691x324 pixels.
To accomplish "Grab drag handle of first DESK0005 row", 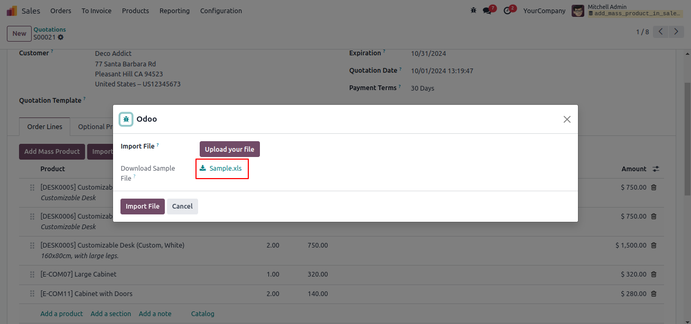I will click(x=31, y=187).
